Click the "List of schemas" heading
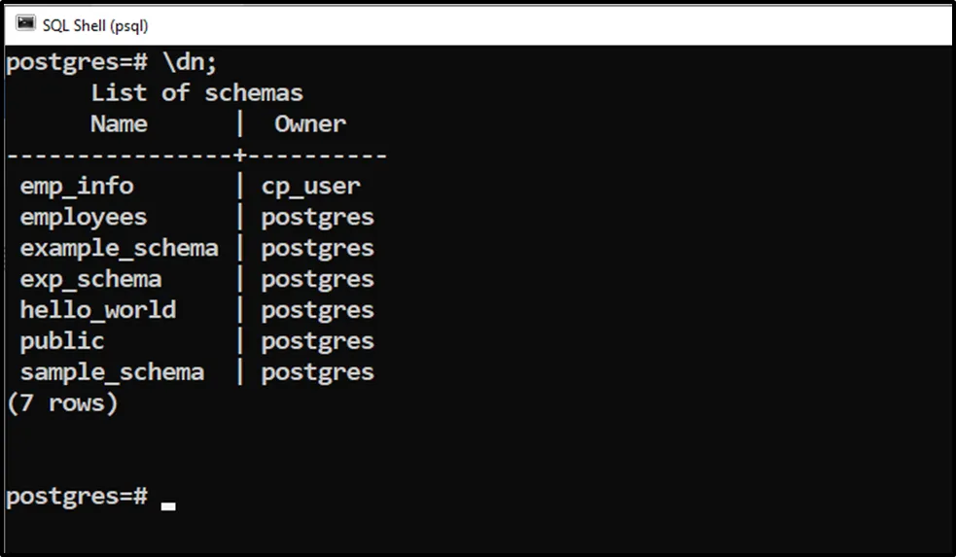This screenshot has width=956, height=557. click(x=196, y=93)
